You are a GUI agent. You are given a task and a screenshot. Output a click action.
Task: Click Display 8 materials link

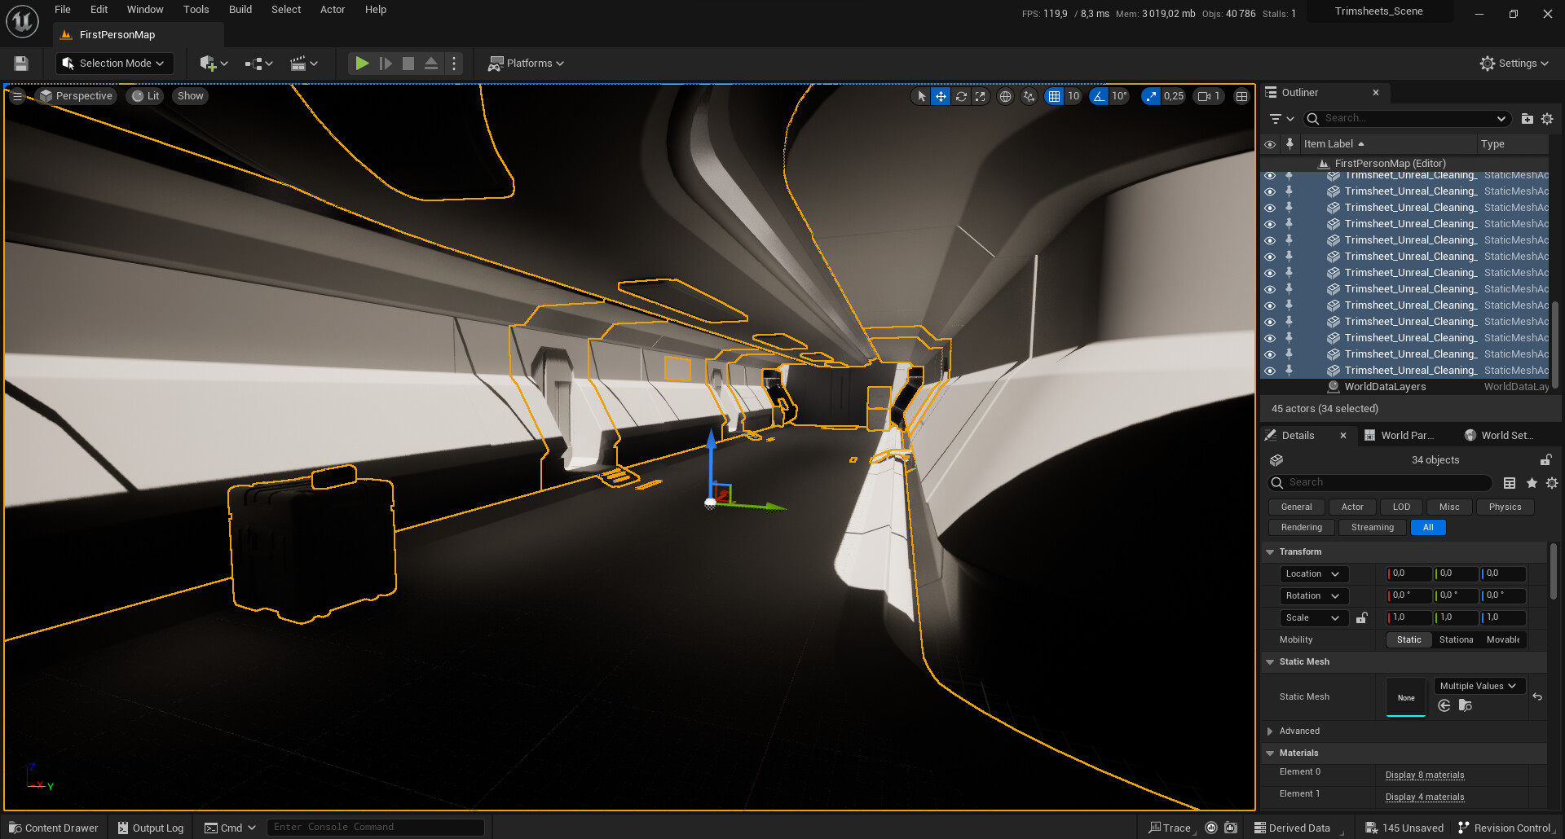click(1424, 775)
